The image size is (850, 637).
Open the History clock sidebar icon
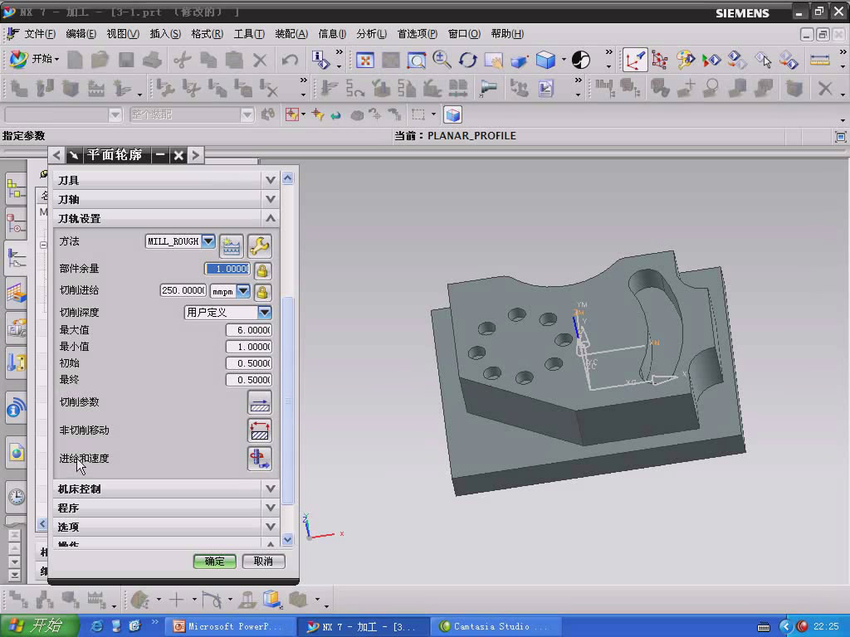point(17,497)
